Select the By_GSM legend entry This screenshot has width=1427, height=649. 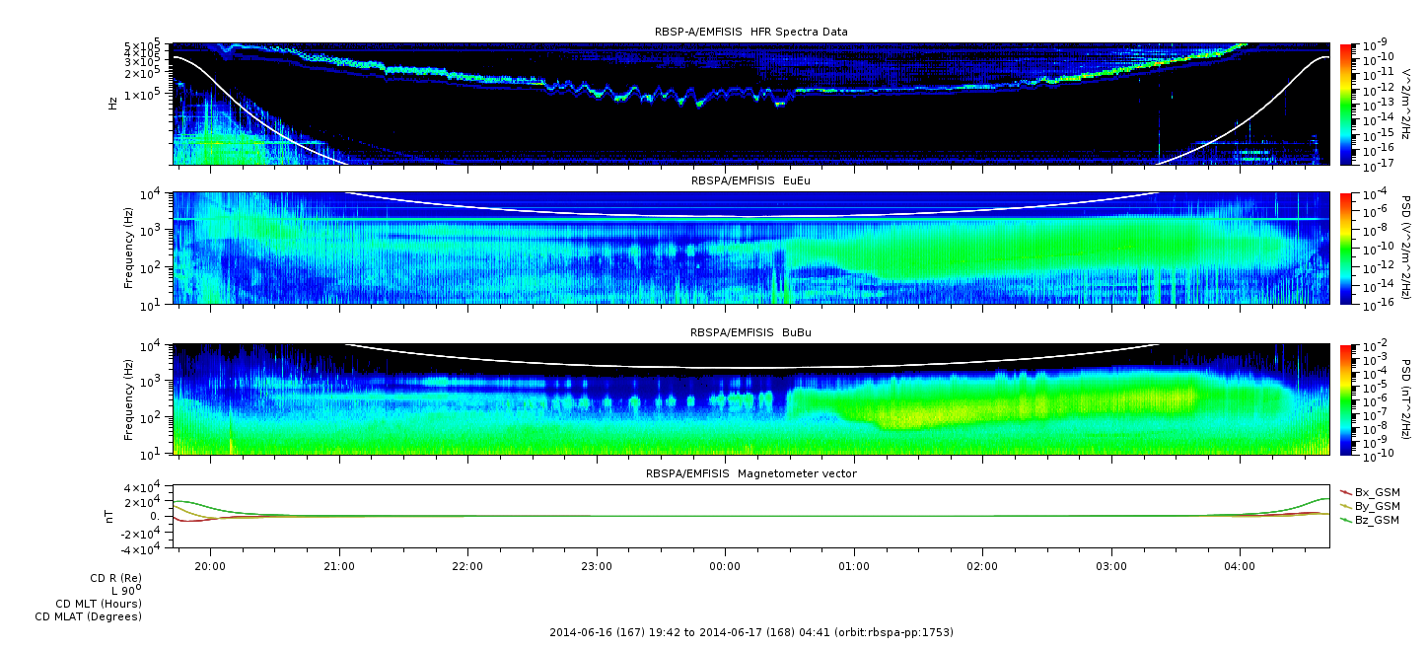(x=1376, y=505)
